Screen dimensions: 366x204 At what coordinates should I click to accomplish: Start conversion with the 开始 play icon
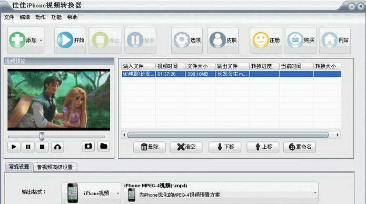[x=65, y=40]
